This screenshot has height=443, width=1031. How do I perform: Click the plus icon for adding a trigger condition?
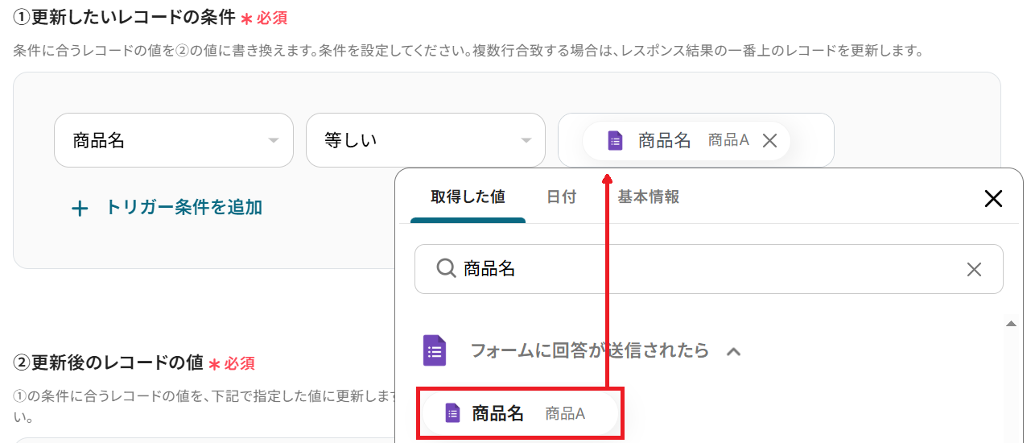click(80, 209)
